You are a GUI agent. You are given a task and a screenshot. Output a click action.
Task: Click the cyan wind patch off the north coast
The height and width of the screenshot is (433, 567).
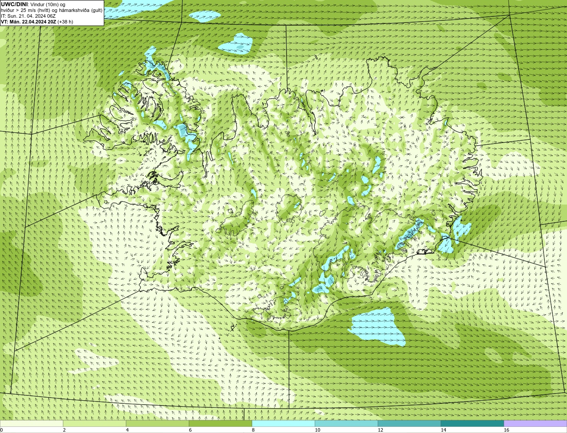coord(235,44)
